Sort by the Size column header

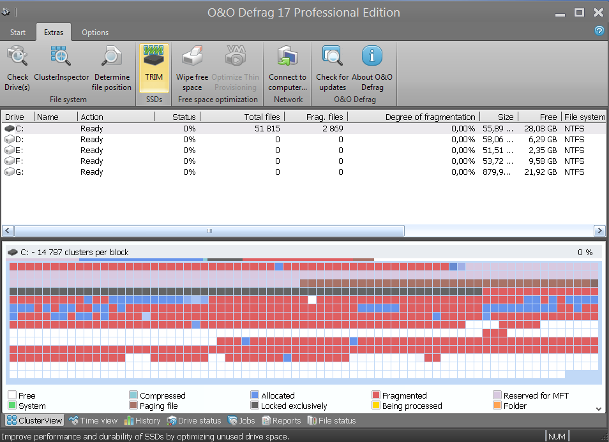499,117
